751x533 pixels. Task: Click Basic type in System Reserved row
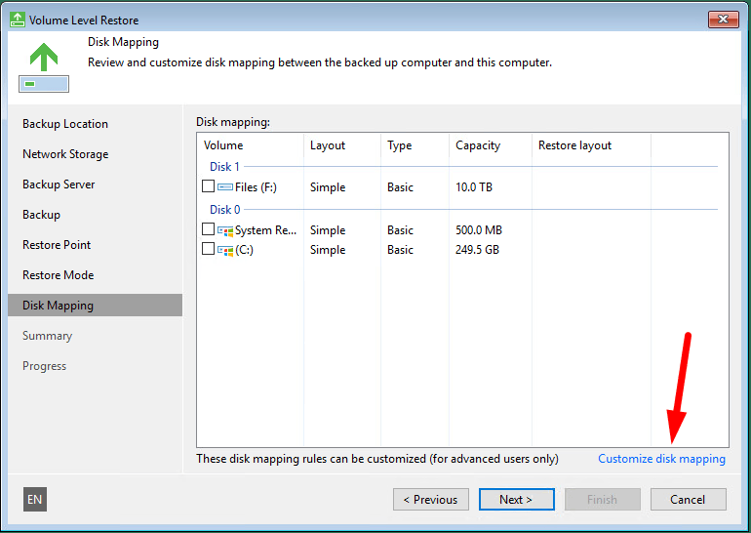tap(400, 230)
